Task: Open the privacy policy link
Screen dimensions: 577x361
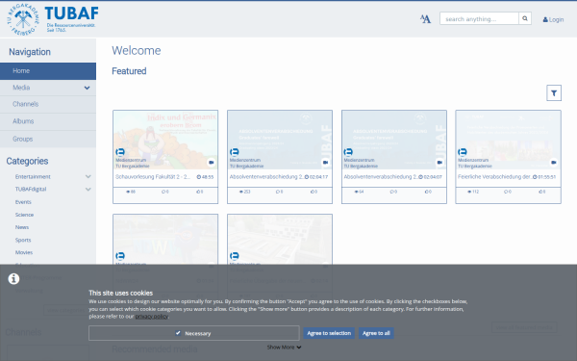Action: click(152, 317)
